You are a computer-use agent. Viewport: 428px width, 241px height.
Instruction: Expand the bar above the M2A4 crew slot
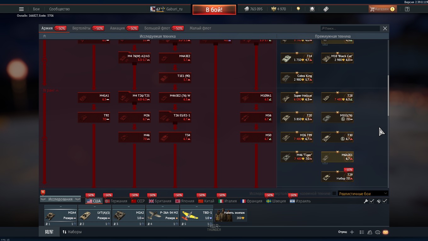[x=61, y=207]
